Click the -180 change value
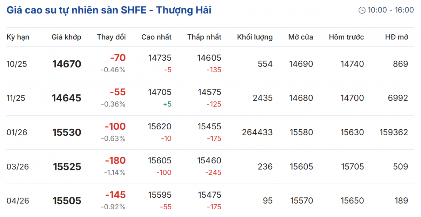The height and width of the screenshot is (217, 421). click(115, 161)
